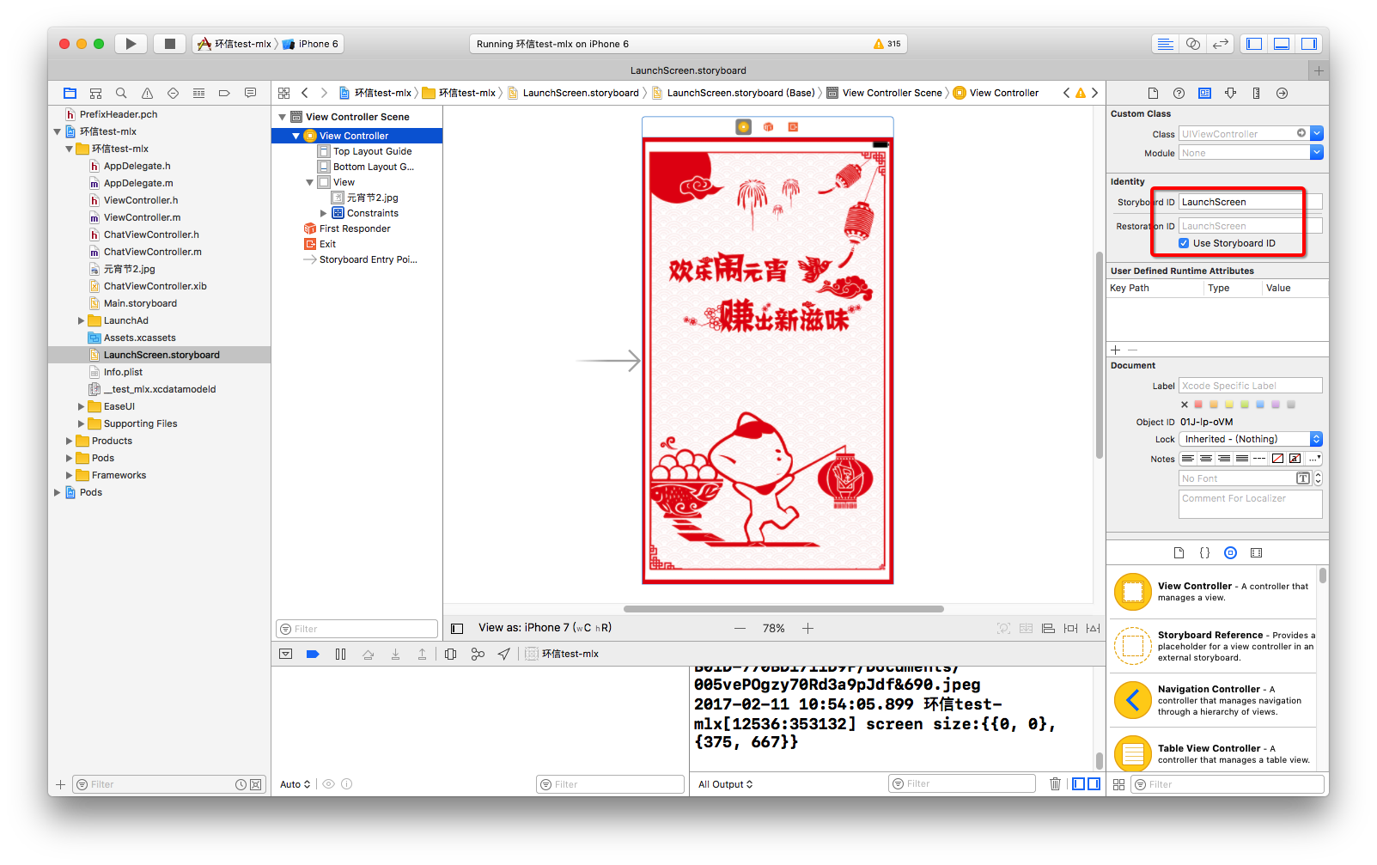Image resolution: width=1377 pixels, height=865 pixels.
Task: Open the find navigator
Action: [x=121, y=93]
